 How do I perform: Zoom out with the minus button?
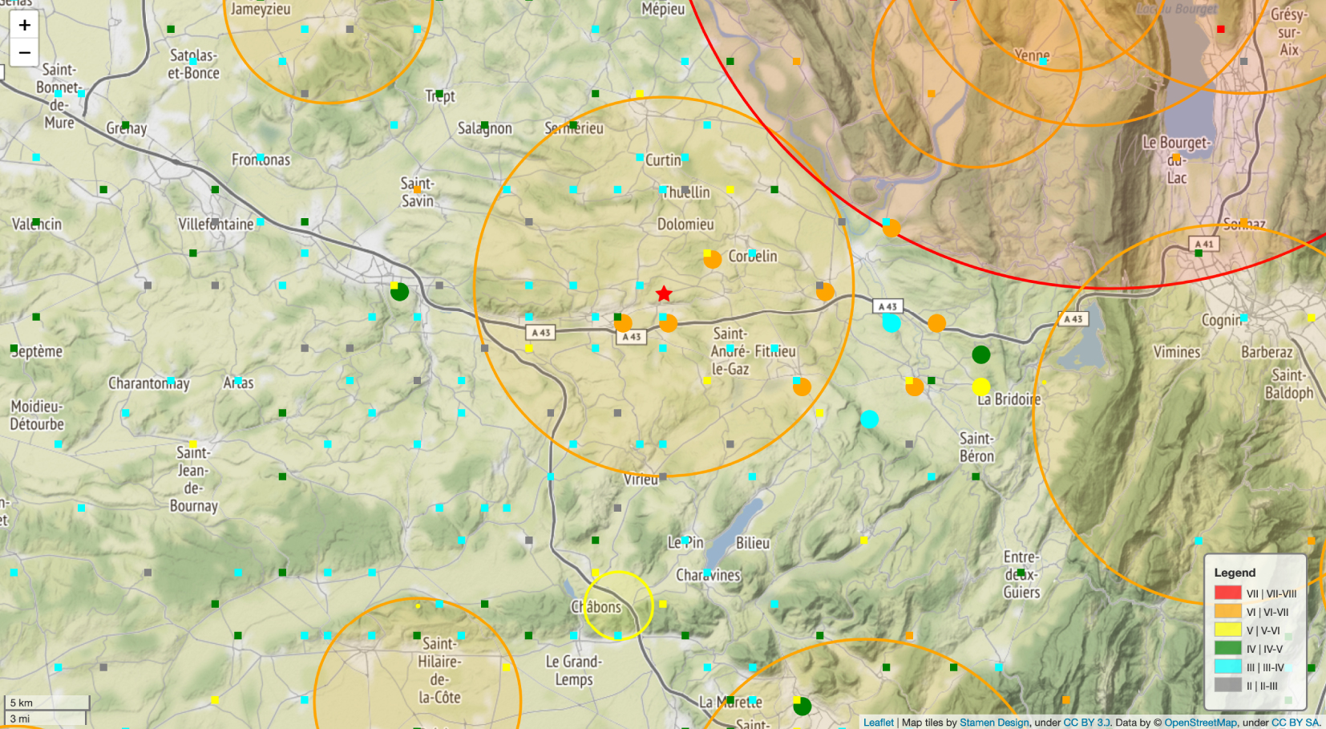pyautogui.click(x=25, y=53)
